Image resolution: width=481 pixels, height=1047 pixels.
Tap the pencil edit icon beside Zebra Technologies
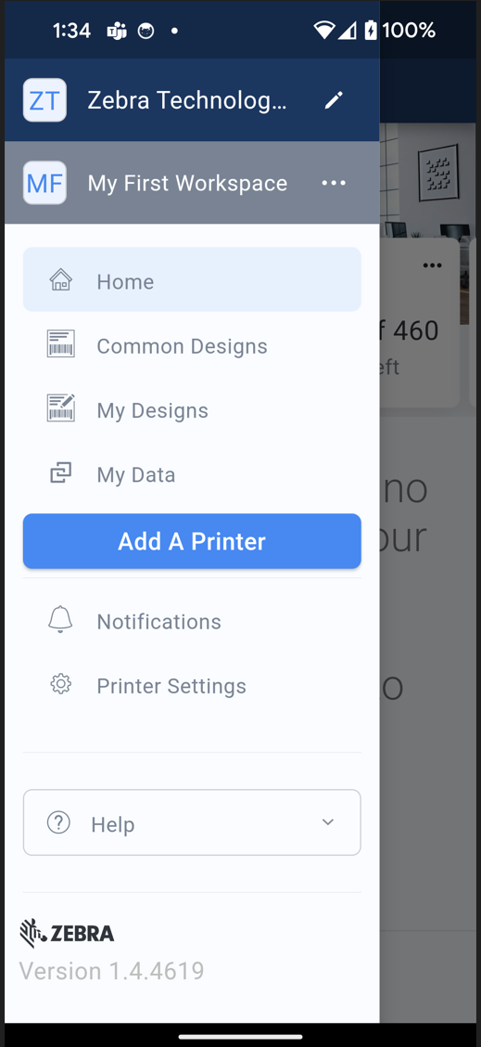point(334,100)
